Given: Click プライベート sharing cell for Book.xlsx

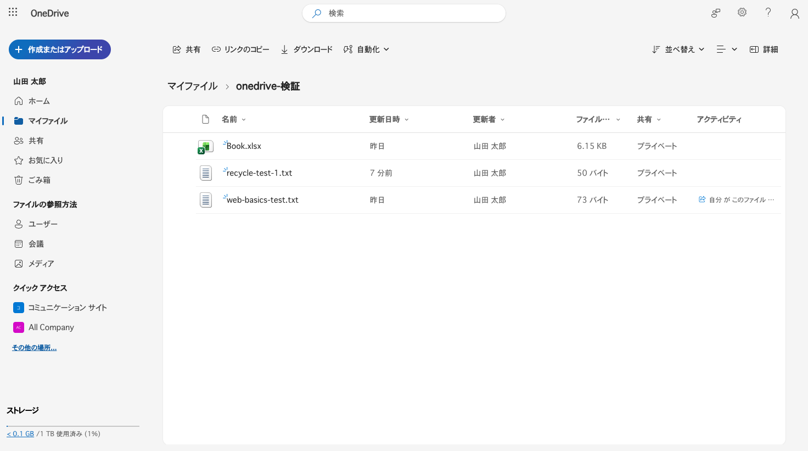Looking at the screenshot, I should point(657,146).
